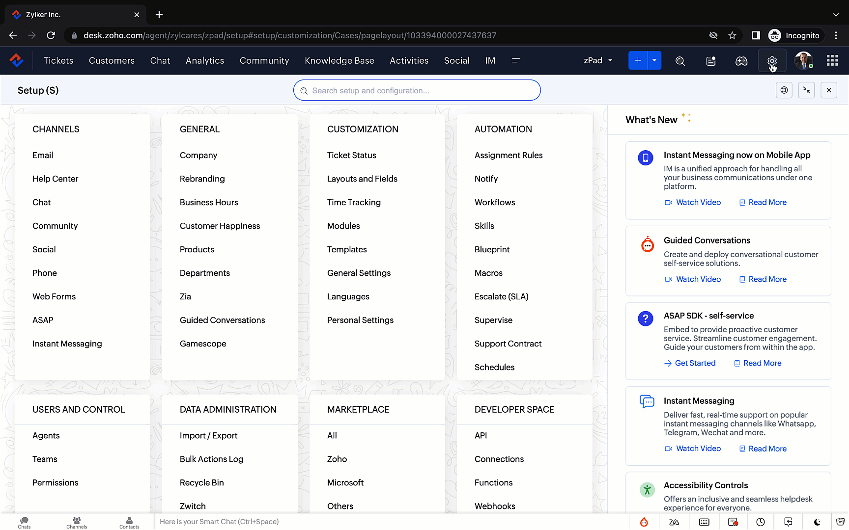Open the browser side panel icon
849x530 pixels.
[756, 35]
